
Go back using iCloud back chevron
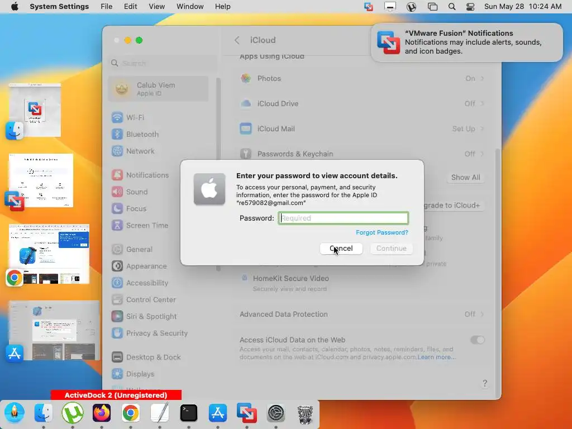(237, 40)
